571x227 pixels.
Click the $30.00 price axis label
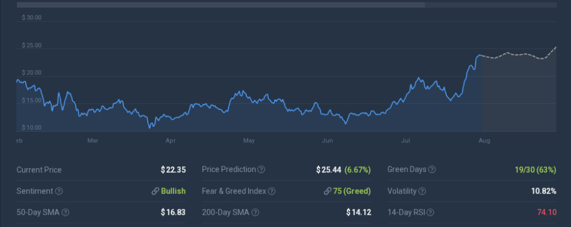[x=32, y=18]
